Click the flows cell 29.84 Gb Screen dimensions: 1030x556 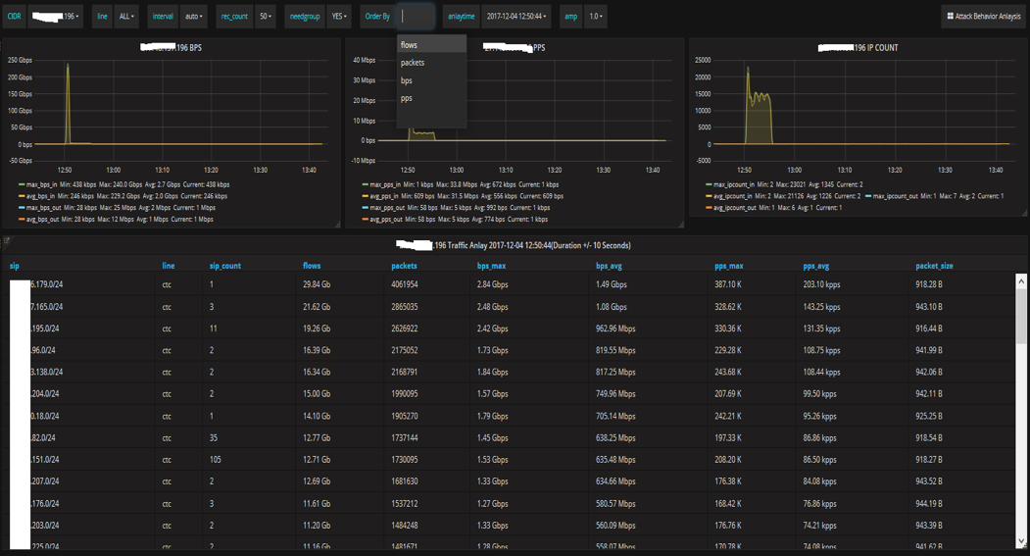point(317,284)
